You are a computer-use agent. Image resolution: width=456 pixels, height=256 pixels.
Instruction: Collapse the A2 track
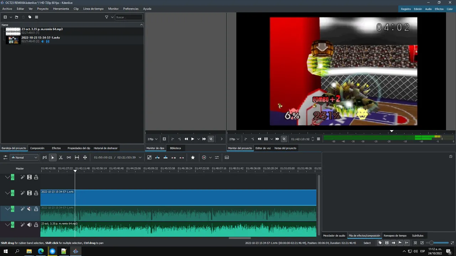click(x=7, y=225)
